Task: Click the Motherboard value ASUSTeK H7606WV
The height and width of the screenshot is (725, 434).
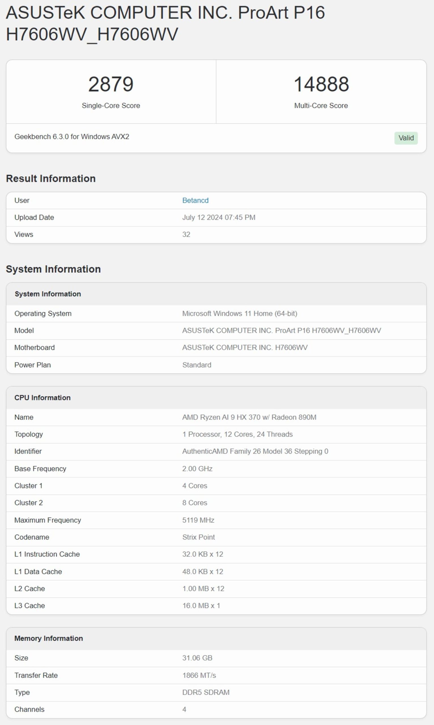Action: [x=245, y=347]
